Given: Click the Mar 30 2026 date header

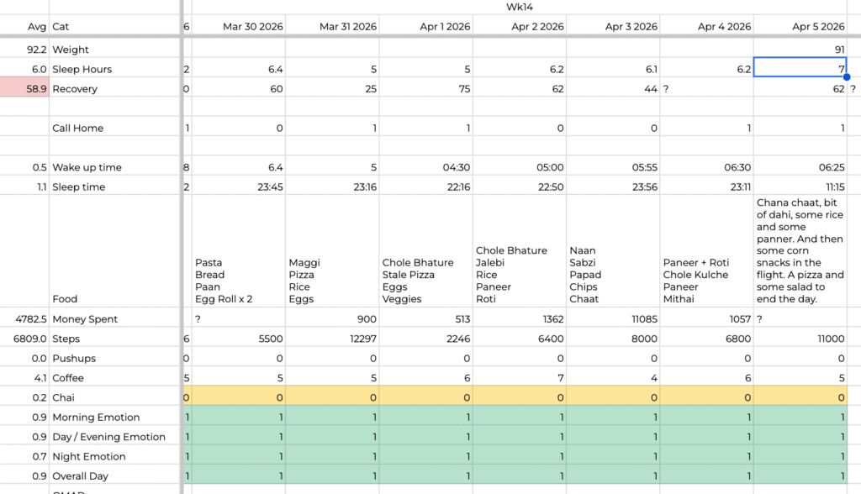Looking at the screenshot, I should tap(240, 27).
